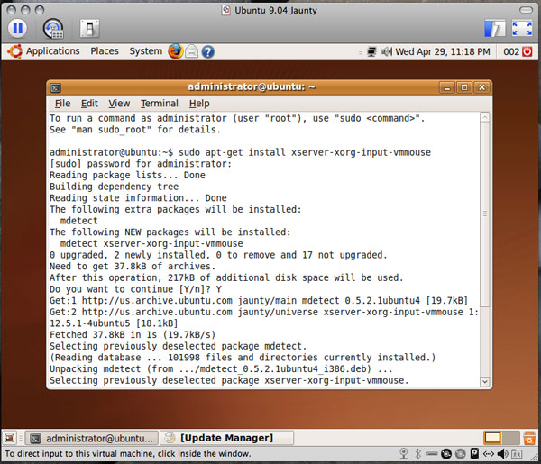Open the 002 user switcher
Viewport: 541px width, 464px height.
click(x=511, y=51)
